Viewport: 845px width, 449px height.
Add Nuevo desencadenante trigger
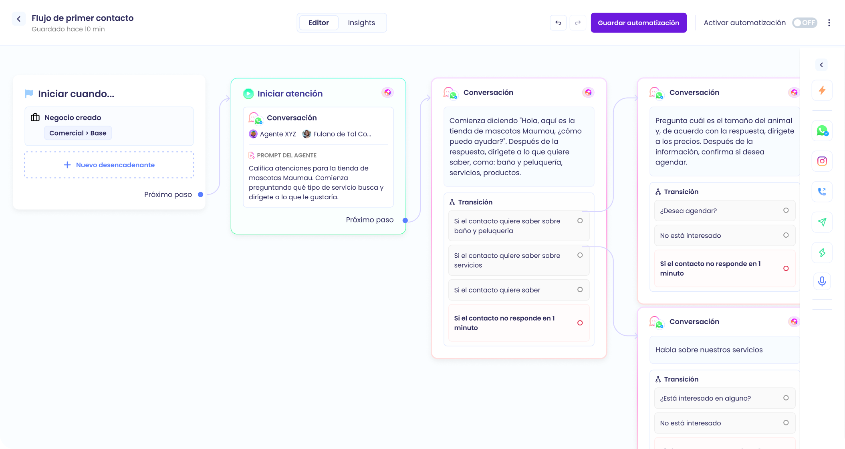[109, 165]
